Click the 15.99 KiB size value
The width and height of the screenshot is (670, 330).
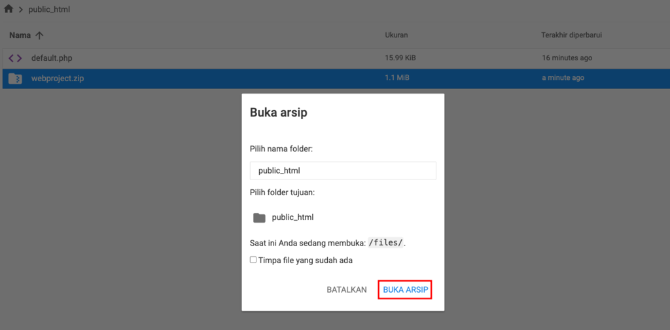pyautogui.click(x=400, y=58)
